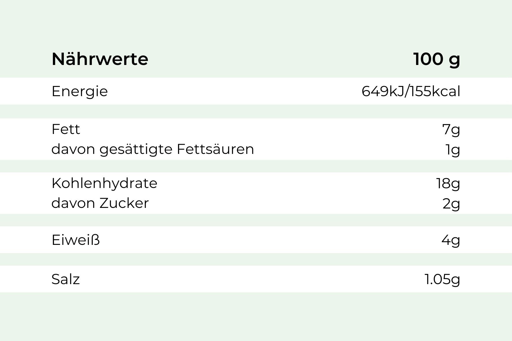Click the 1.05g salt value
Screen dimensions: 512x341
[442, 279]
